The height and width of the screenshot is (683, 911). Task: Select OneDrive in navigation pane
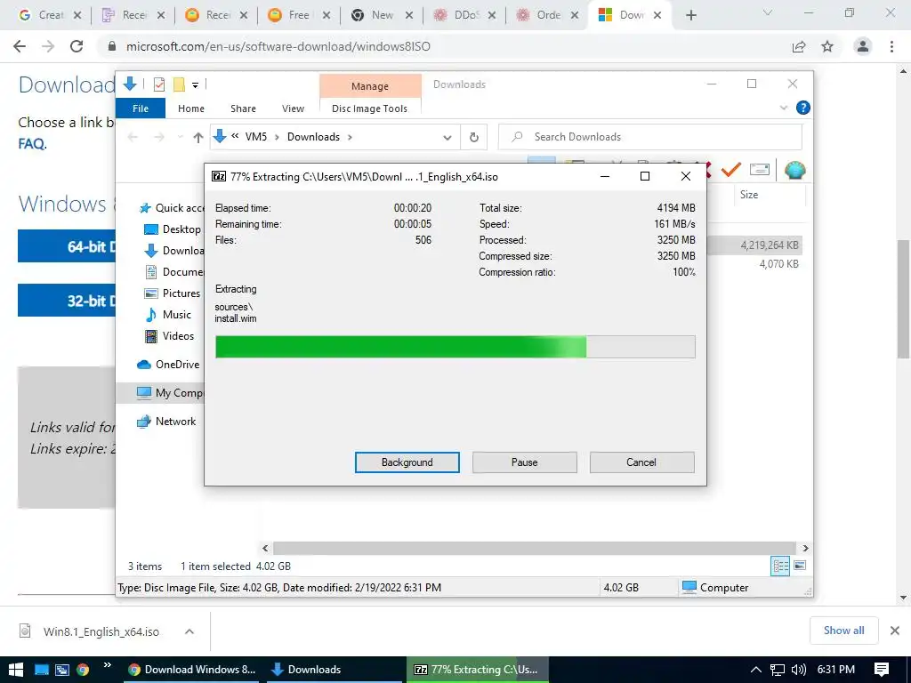[x=168, y=365]
